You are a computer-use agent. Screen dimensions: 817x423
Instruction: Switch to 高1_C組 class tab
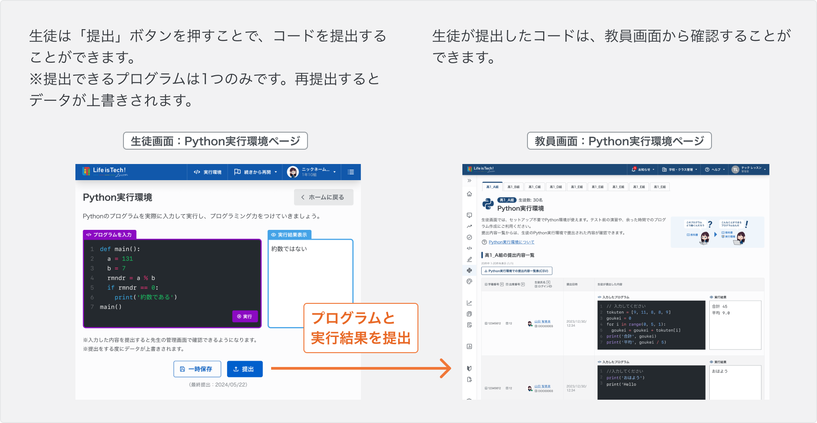534,187
